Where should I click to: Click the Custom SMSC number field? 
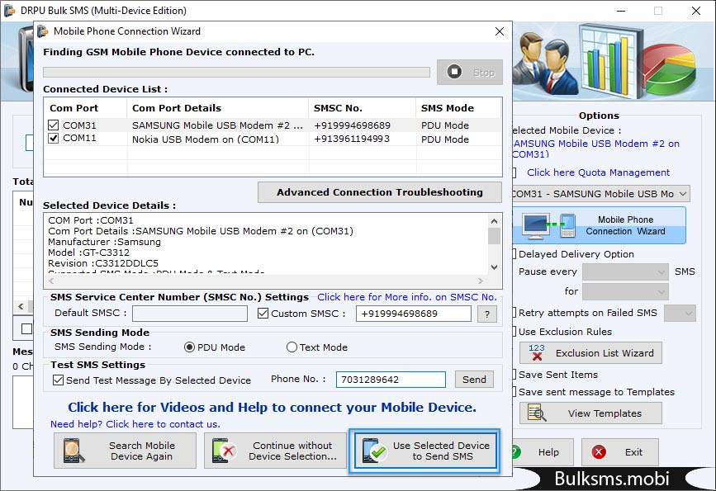click(413, 314)
